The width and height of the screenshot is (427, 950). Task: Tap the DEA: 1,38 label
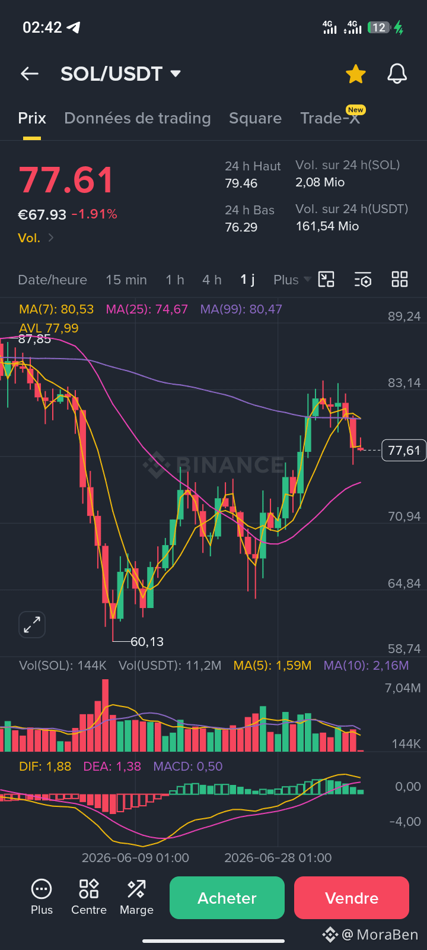[x=112, y=767]
